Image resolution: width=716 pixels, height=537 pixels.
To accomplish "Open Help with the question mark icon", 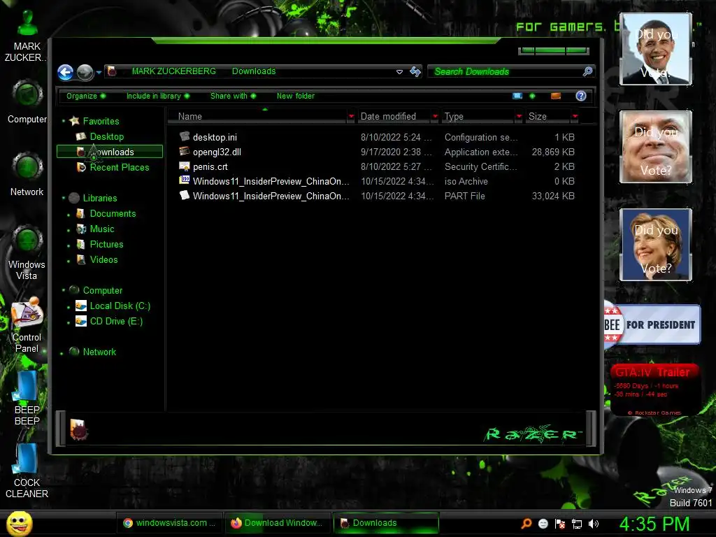I will pyautogui.click(x=581, y=96).
